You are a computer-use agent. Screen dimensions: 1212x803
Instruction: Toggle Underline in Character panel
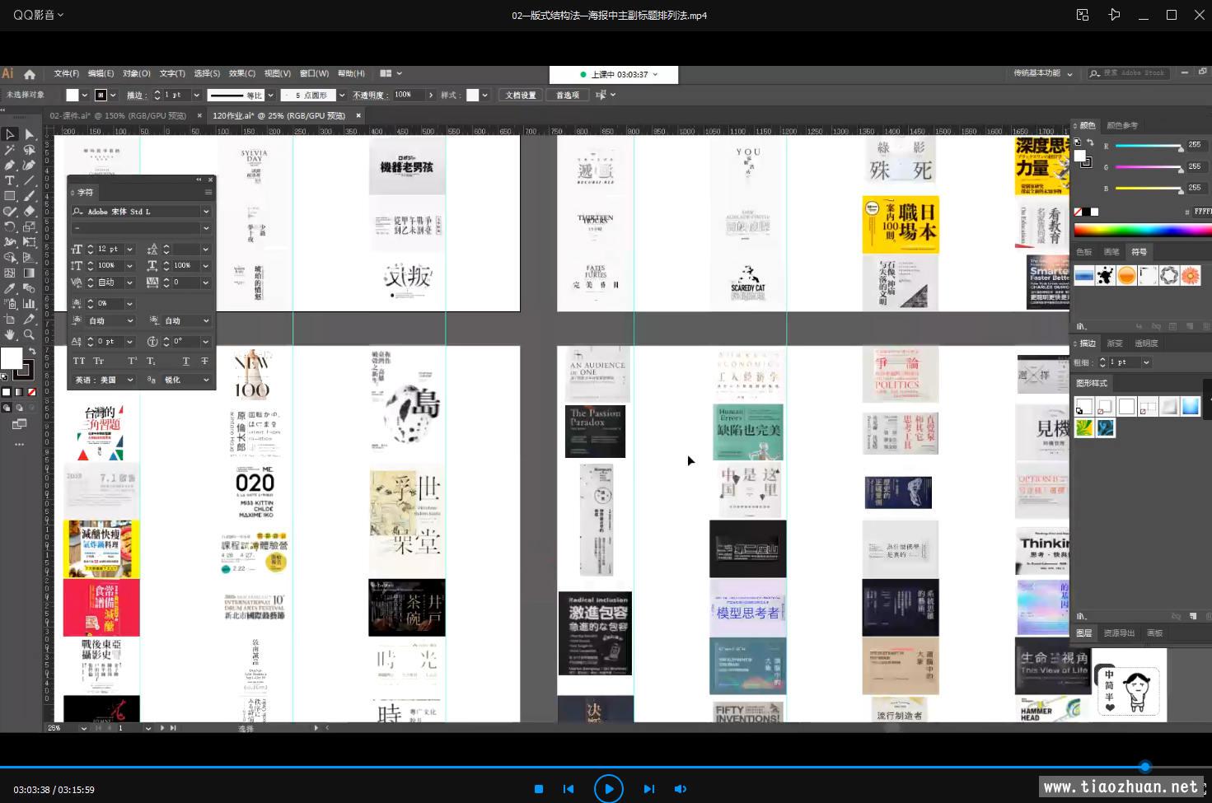186,361
